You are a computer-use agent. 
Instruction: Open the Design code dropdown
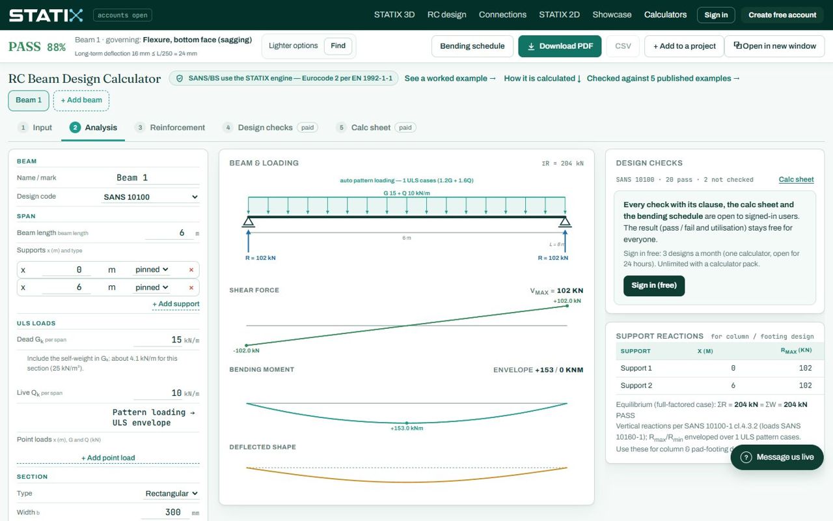(151, 197)
